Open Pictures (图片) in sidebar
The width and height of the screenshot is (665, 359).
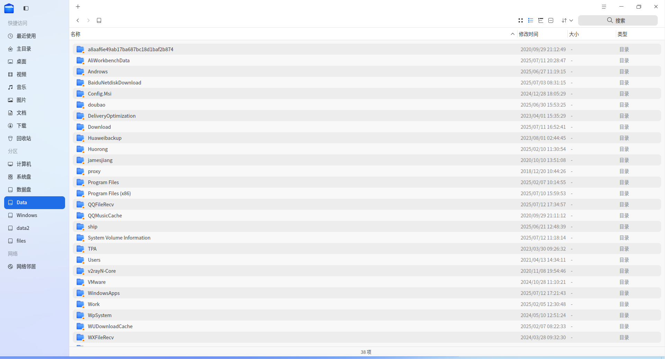coord(35,100)
